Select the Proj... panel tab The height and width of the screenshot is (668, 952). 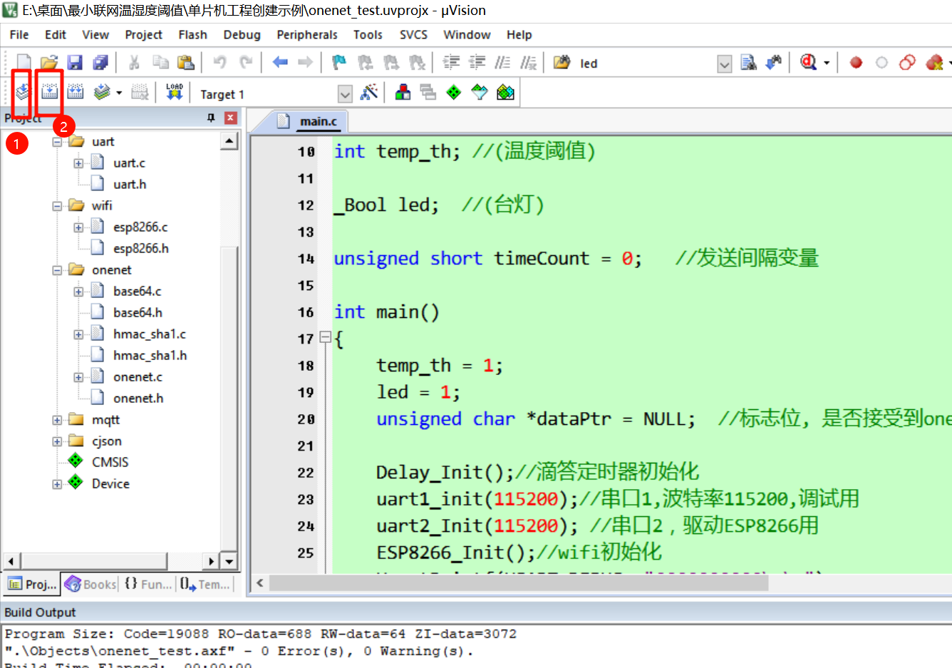pos(32,584)
